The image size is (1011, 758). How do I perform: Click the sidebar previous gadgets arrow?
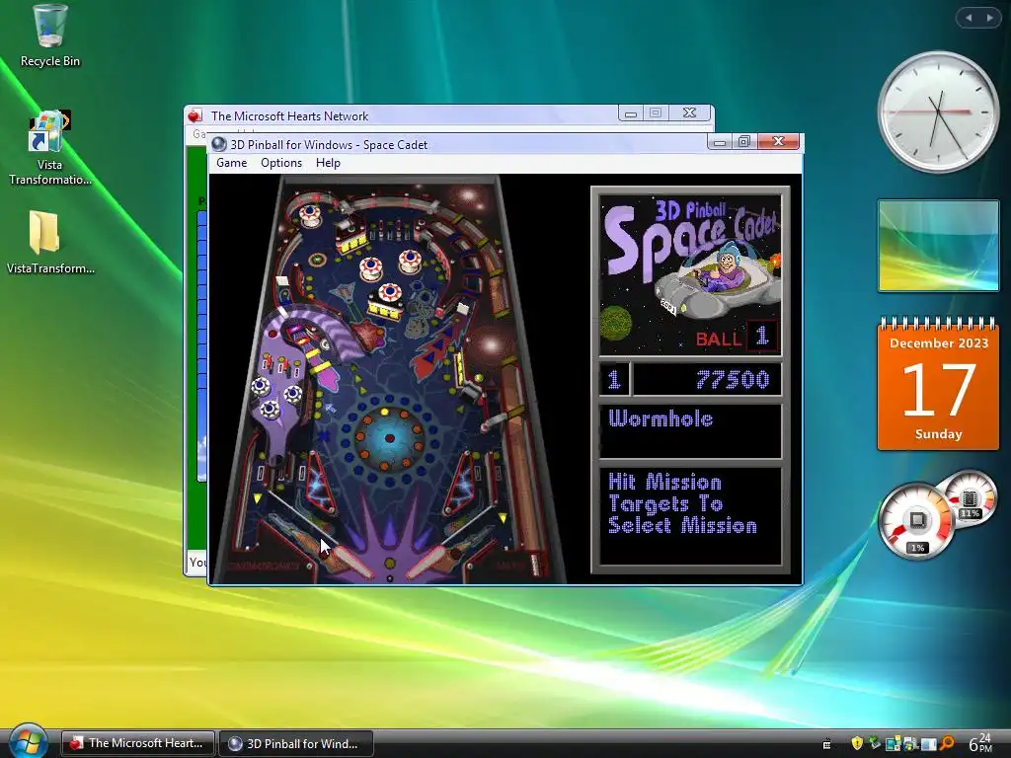[x=969, y=18]
